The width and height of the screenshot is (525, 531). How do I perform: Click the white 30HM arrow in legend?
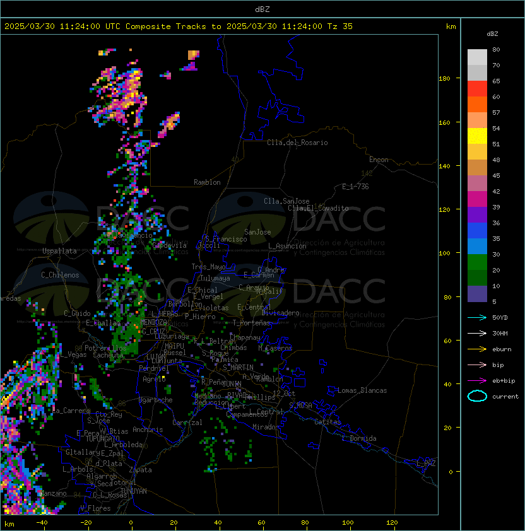(x=477, y=333)
